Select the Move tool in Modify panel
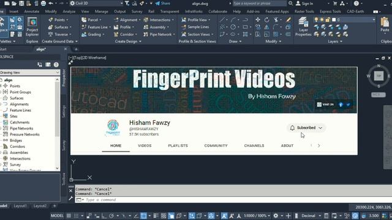Image resolution: width=392 pixels, height=220 pixels. click(x=257, y=20)
